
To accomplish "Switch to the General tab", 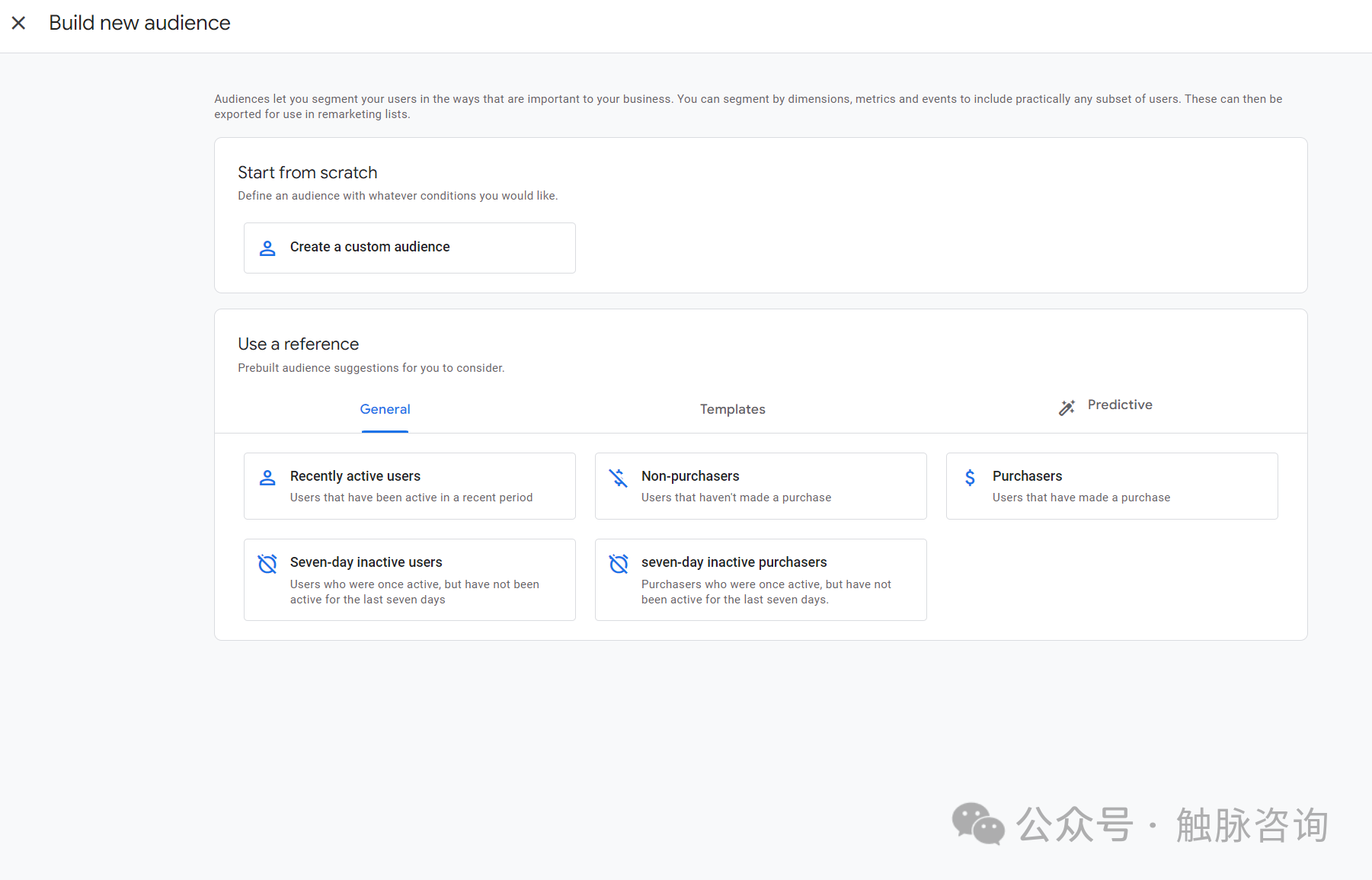I will click(x=385, y=409).
